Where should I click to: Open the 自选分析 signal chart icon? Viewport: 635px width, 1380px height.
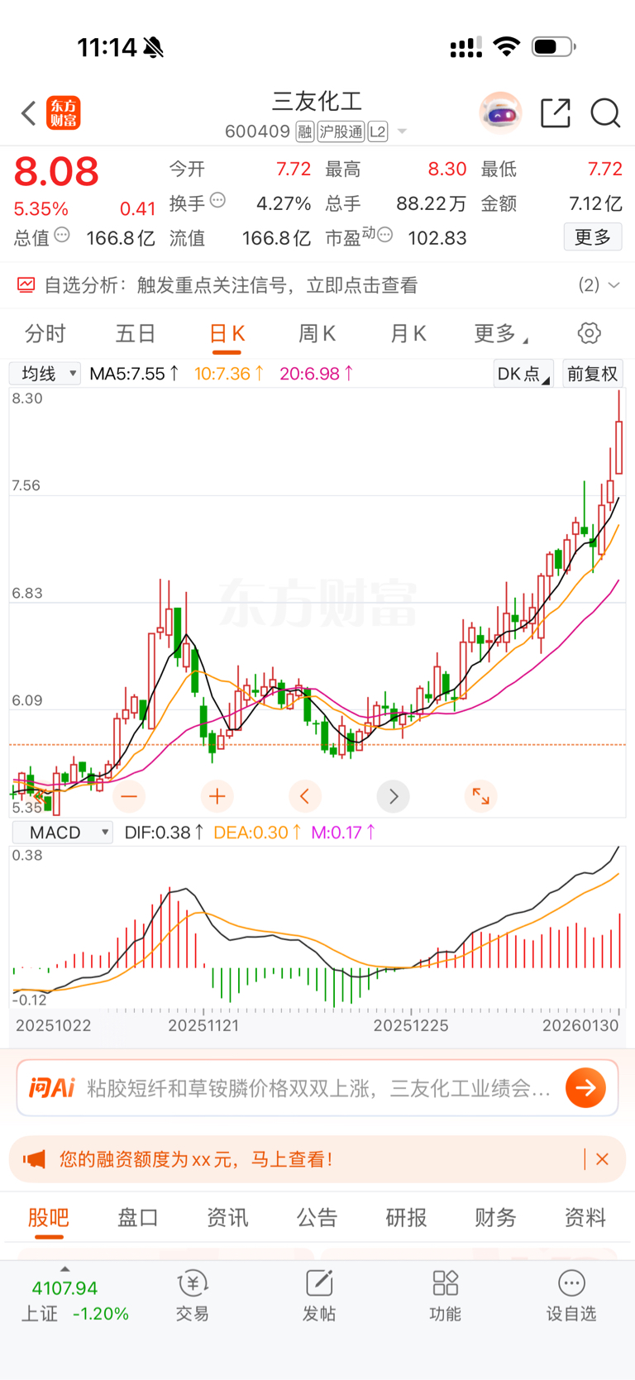(26, 285)
